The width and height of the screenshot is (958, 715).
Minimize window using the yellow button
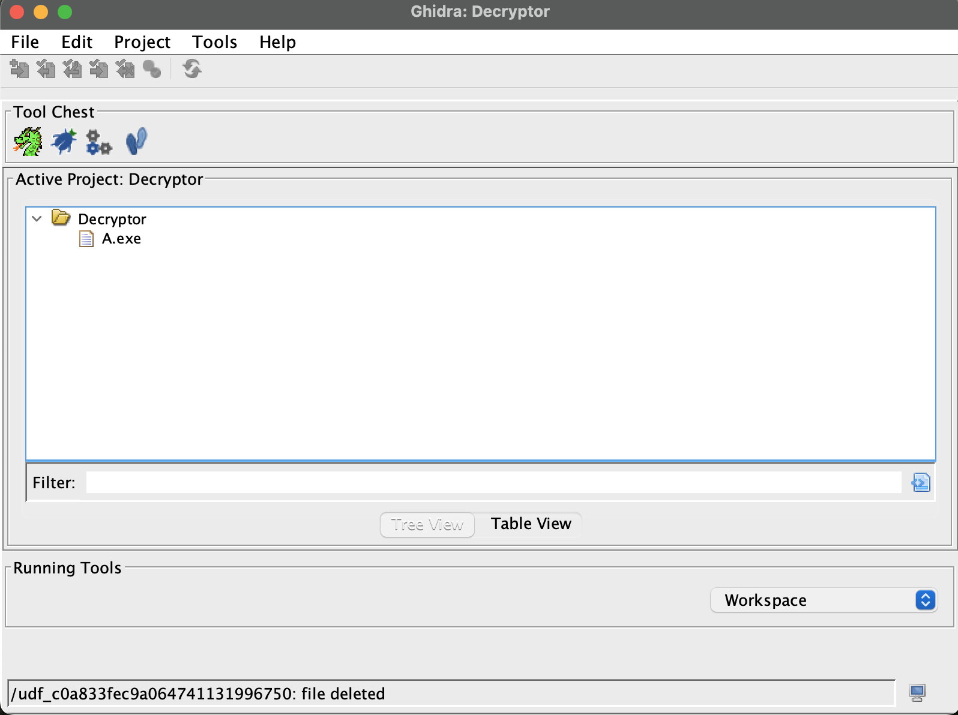[41, 11]
